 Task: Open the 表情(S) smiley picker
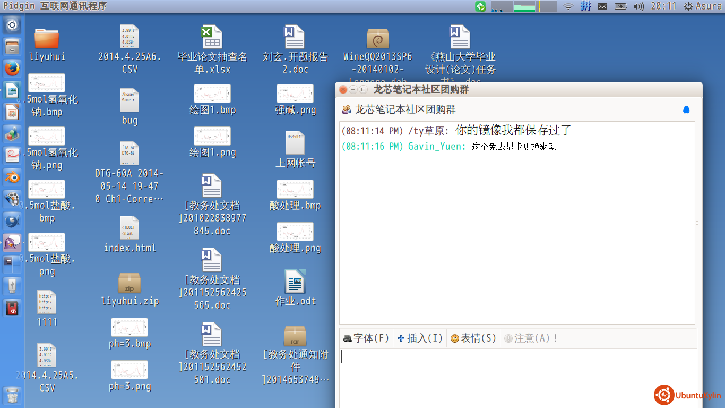point(473,338)
